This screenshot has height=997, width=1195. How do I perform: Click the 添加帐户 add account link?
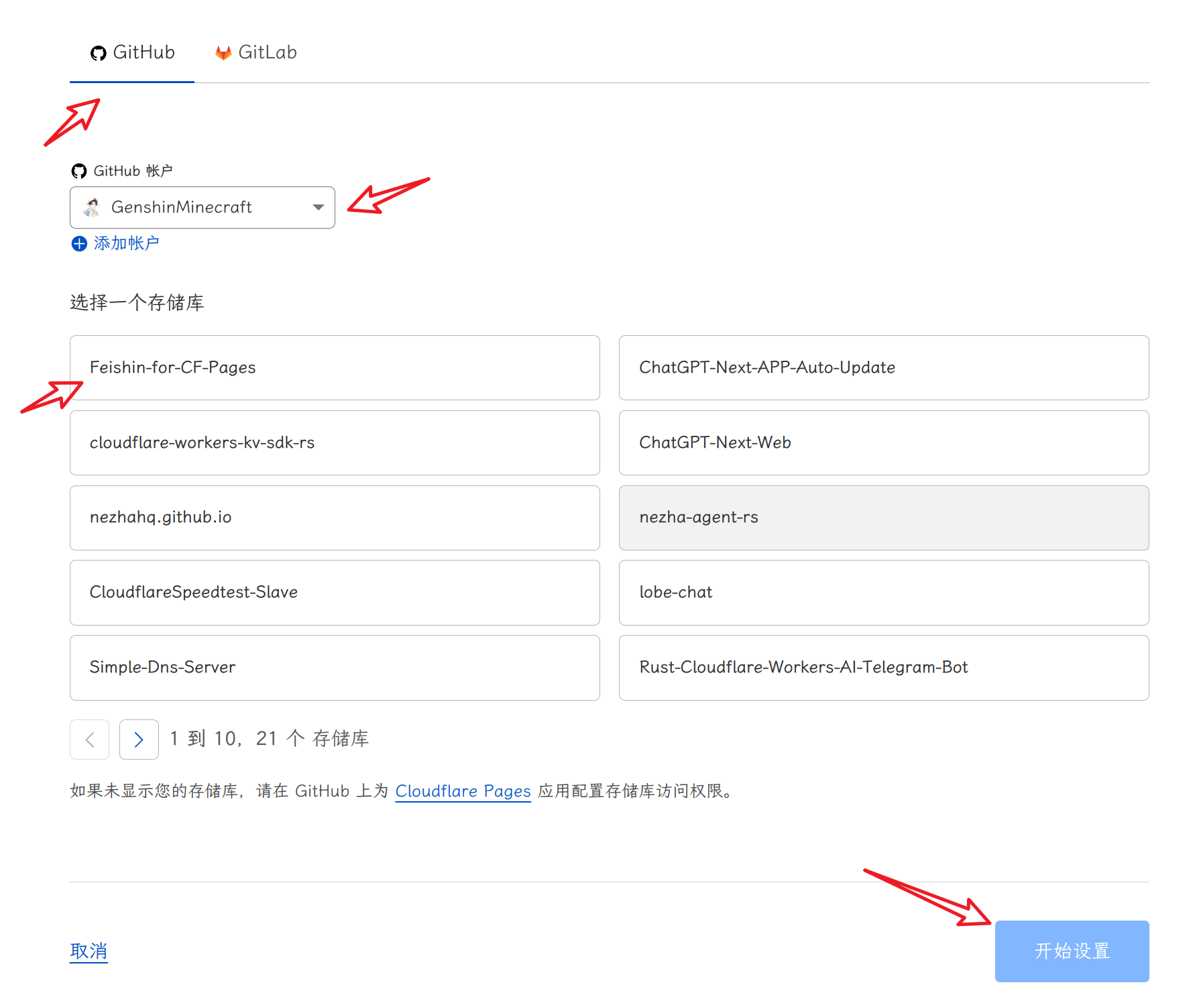126,243
